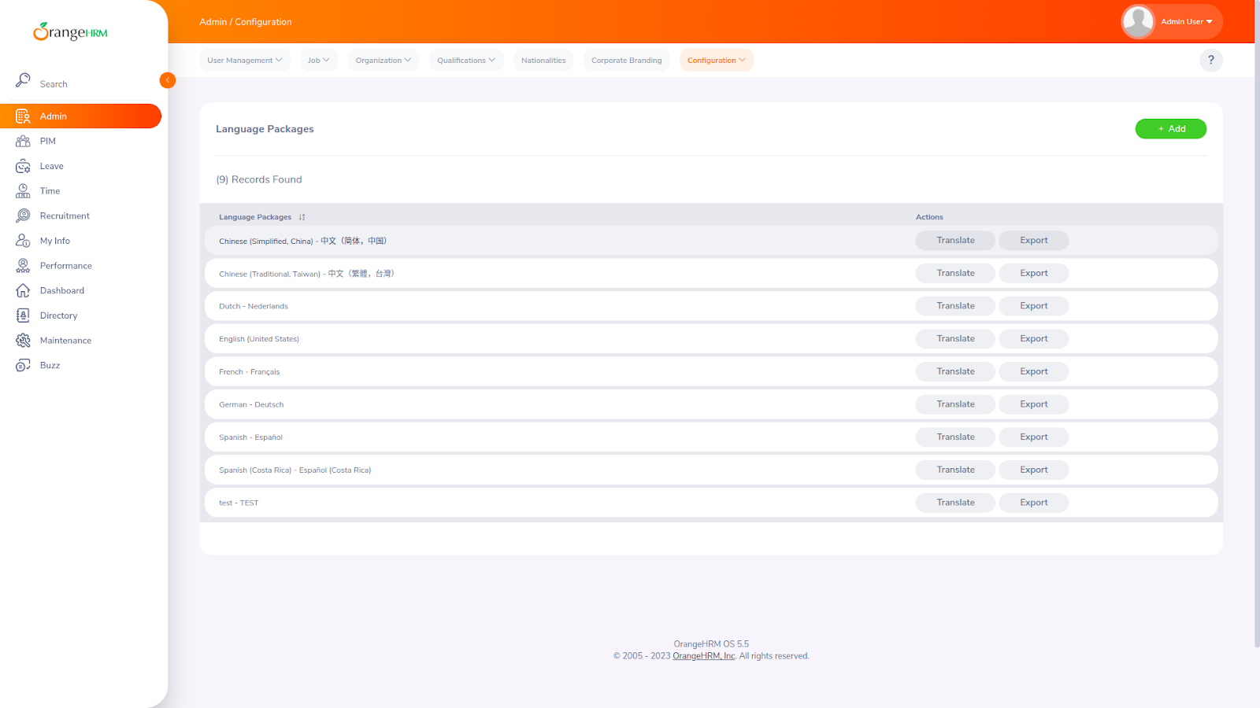Click the Dashboard home icon
This screenshot has height=708, width=1260.
[23, 290]
